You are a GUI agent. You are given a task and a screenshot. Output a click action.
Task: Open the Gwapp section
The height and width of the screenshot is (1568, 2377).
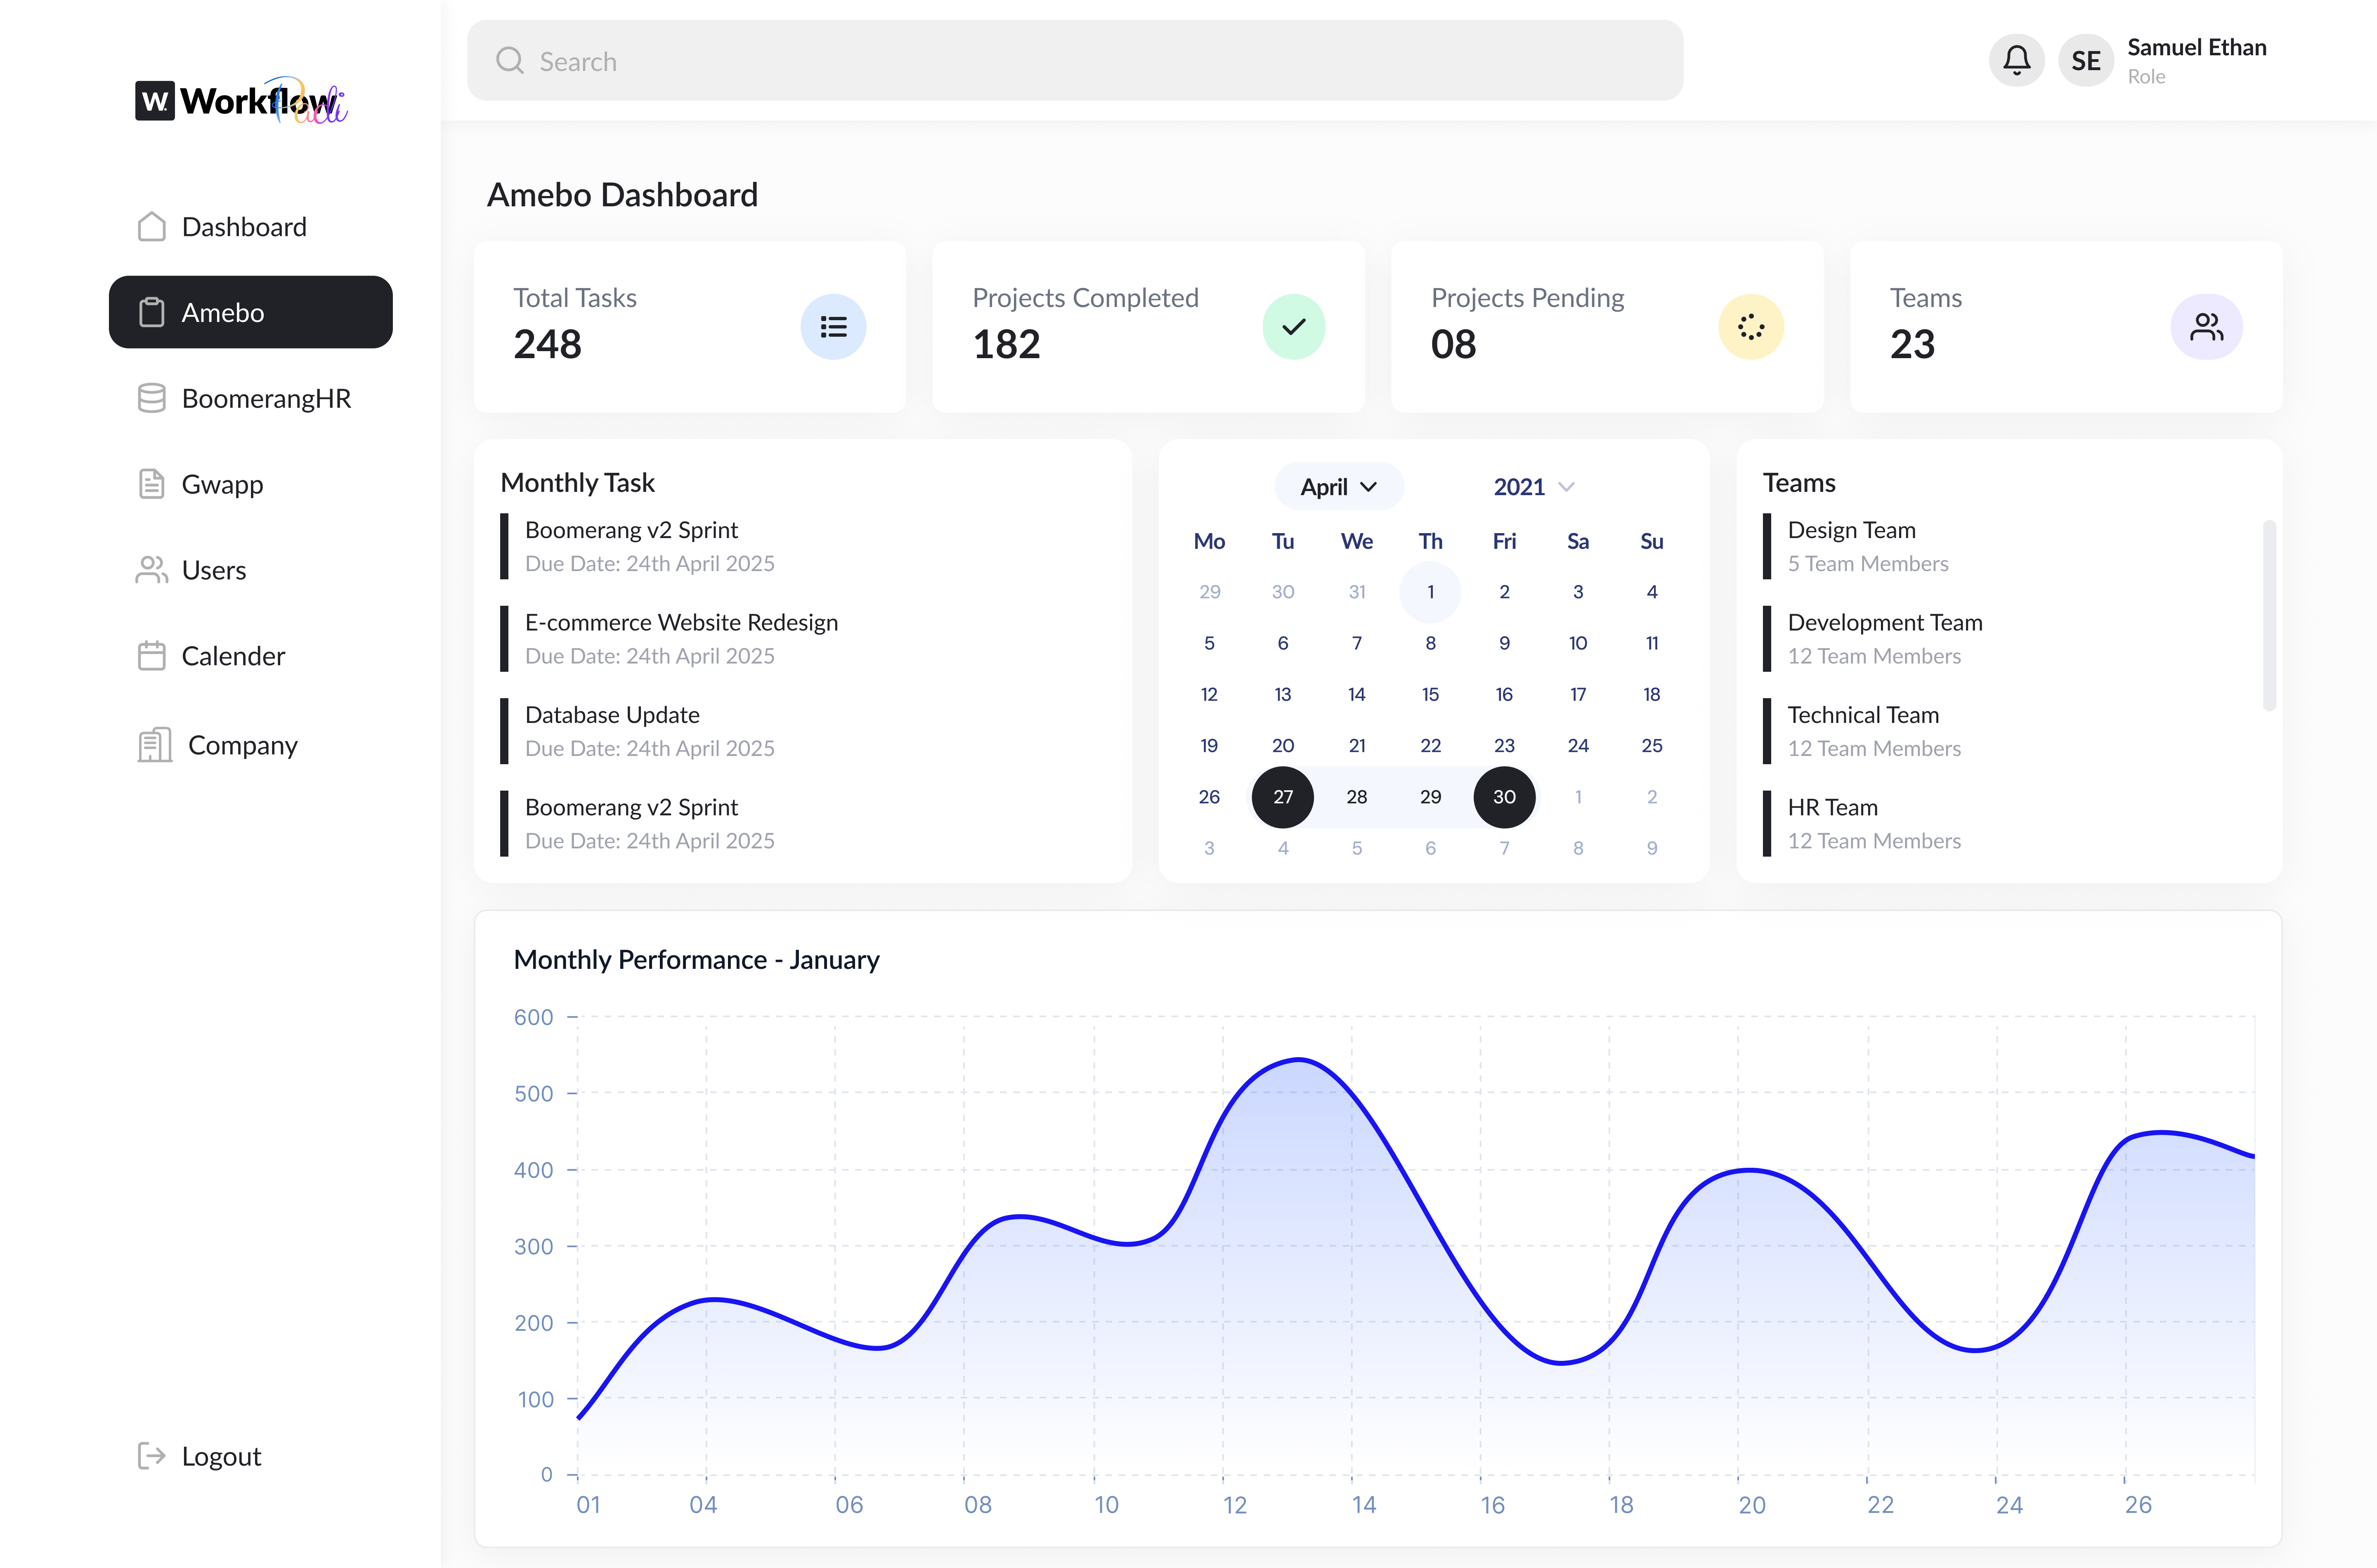152,483
